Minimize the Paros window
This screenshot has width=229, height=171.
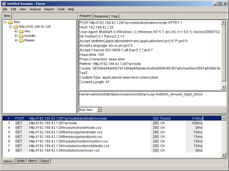click(215, 4)
